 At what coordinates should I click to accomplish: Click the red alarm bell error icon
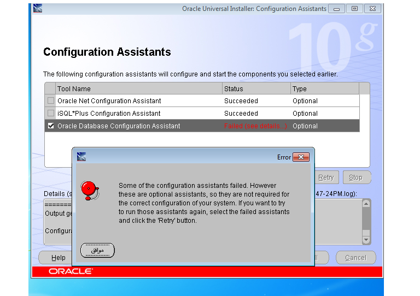pos(89,190)
